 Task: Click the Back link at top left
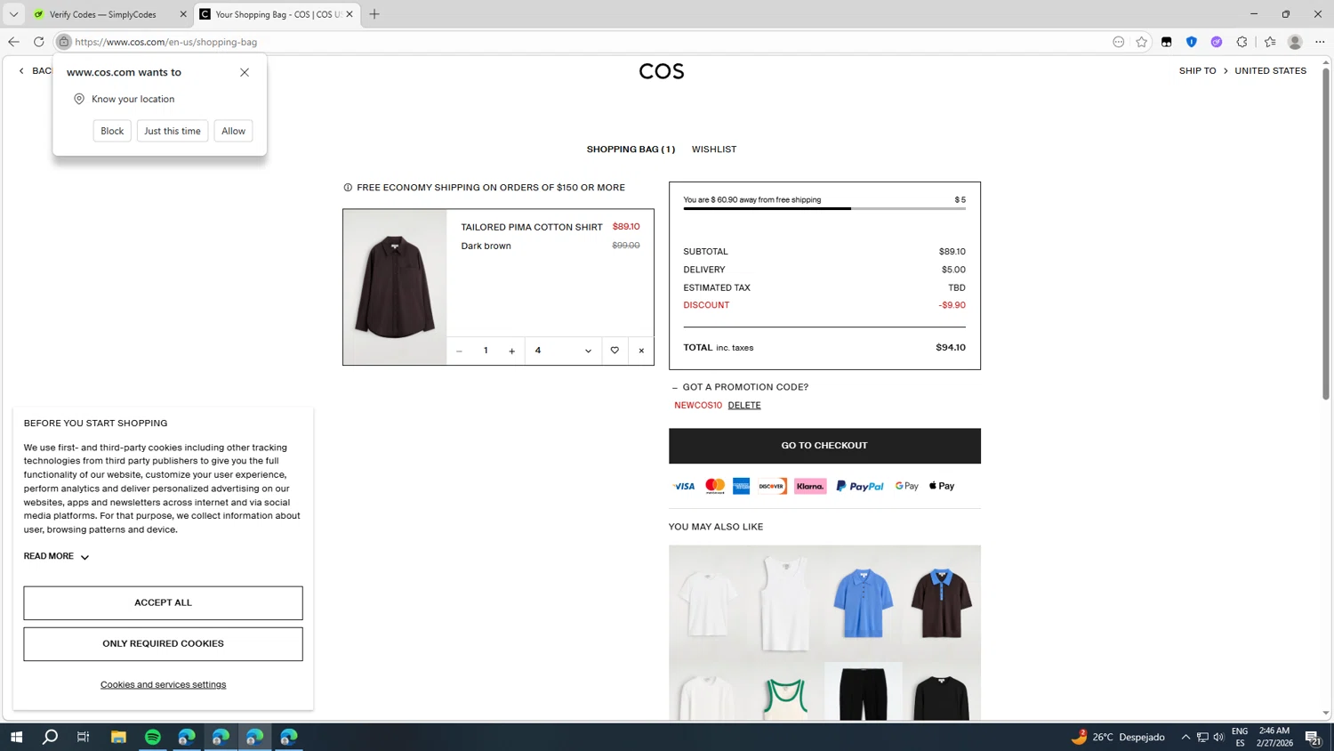pos(36,71)
